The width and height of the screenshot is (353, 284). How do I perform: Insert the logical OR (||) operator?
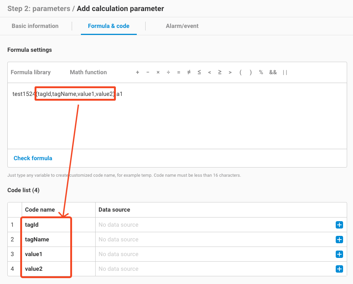coord(285,72)
